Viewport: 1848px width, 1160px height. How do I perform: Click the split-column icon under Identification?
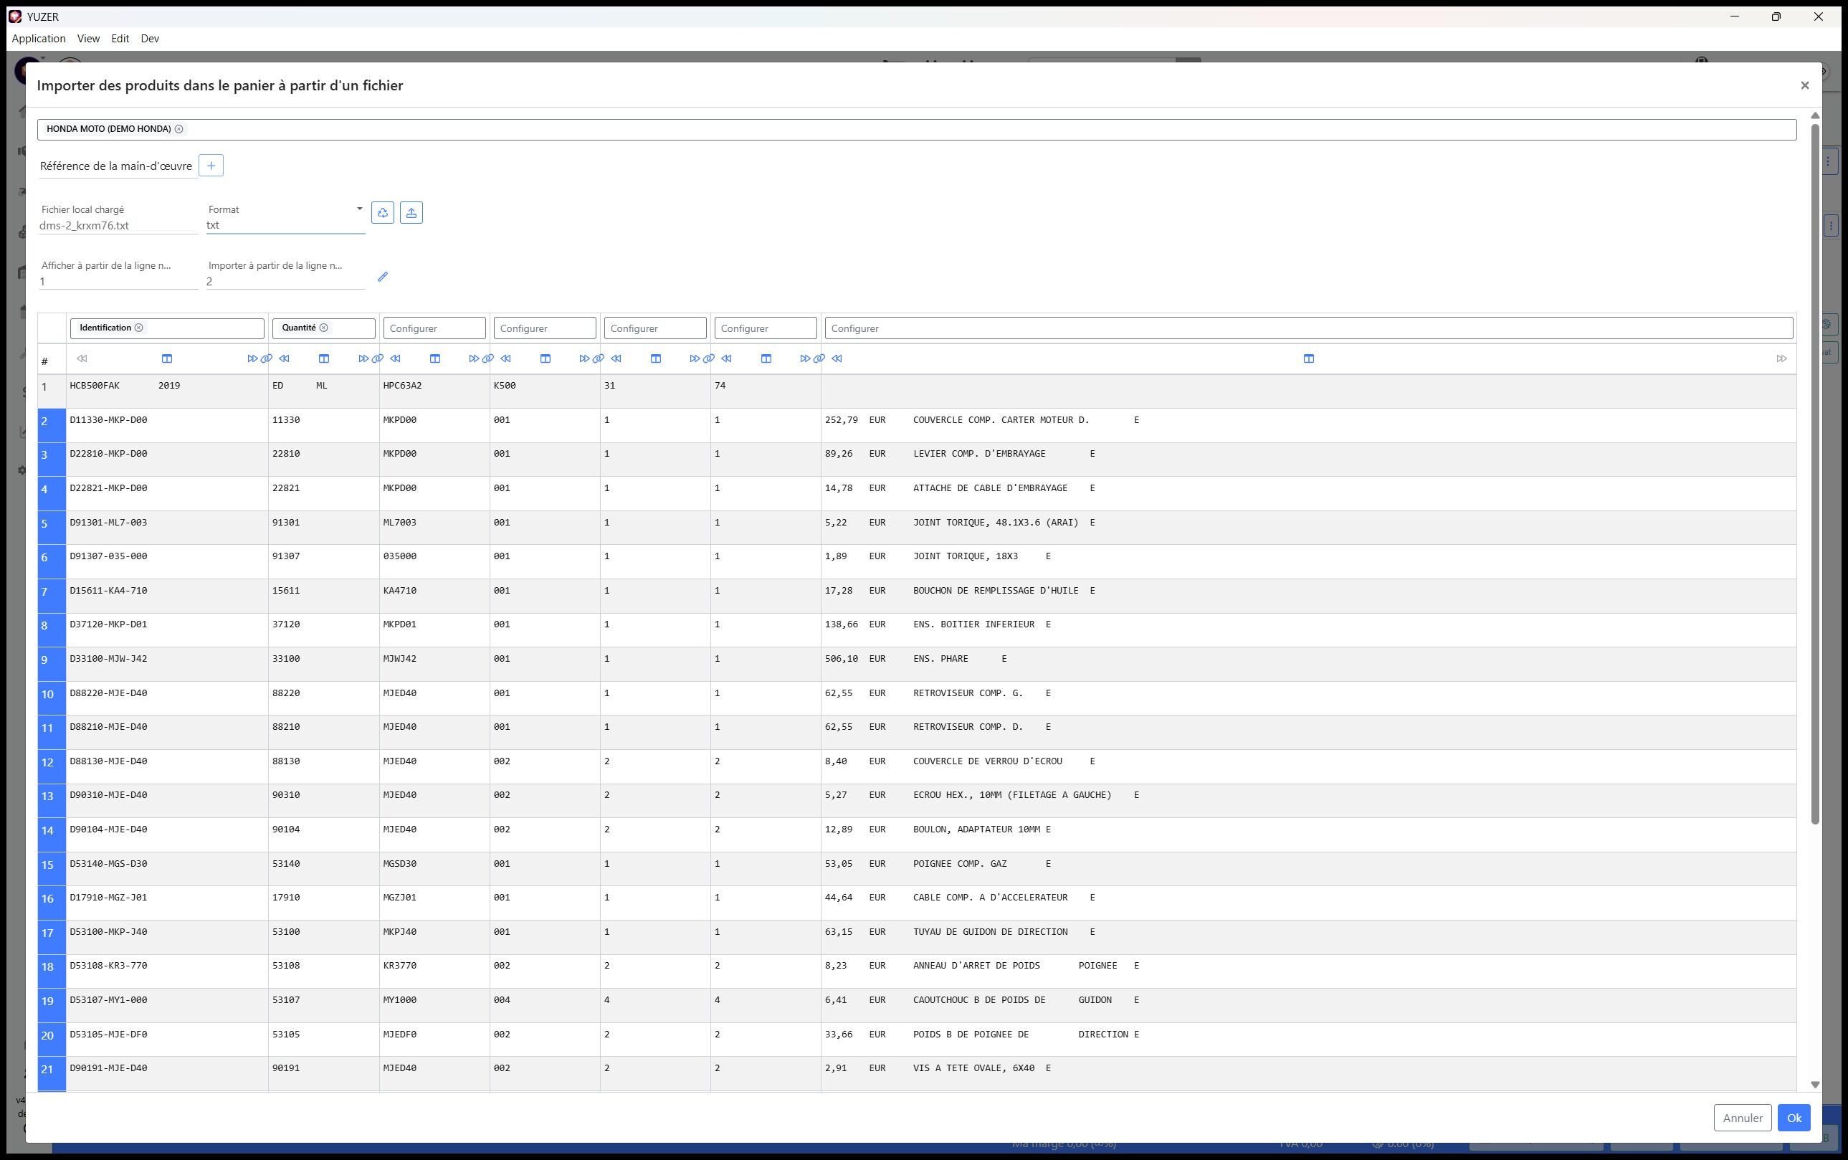167,358
